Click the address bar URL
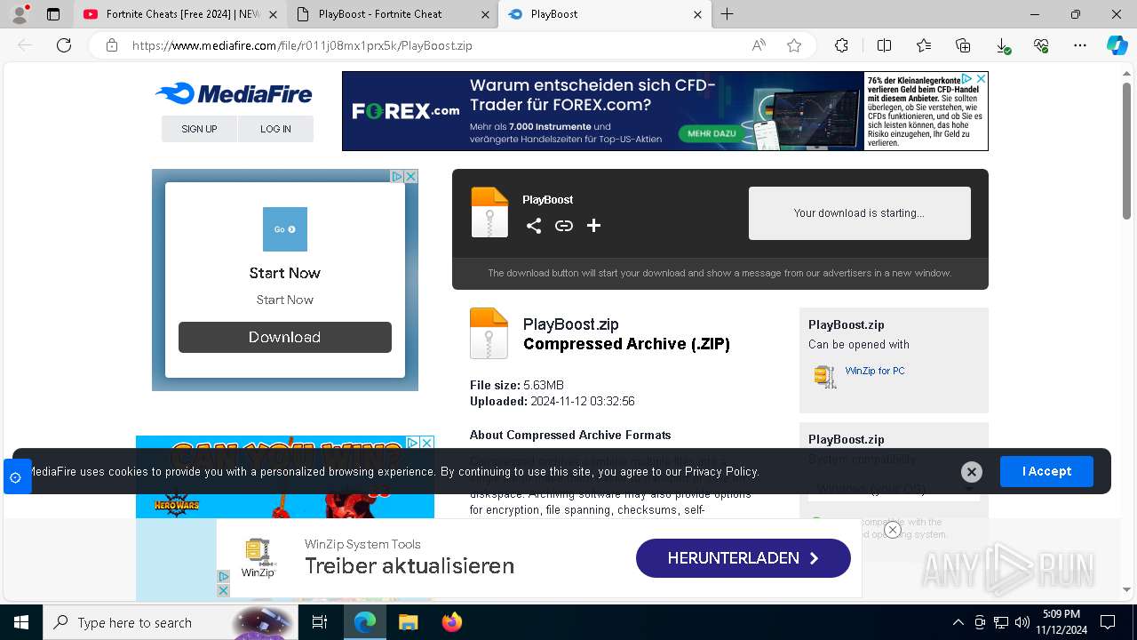This screenshot has height=640, width=1137. click(x=302, y=45)
